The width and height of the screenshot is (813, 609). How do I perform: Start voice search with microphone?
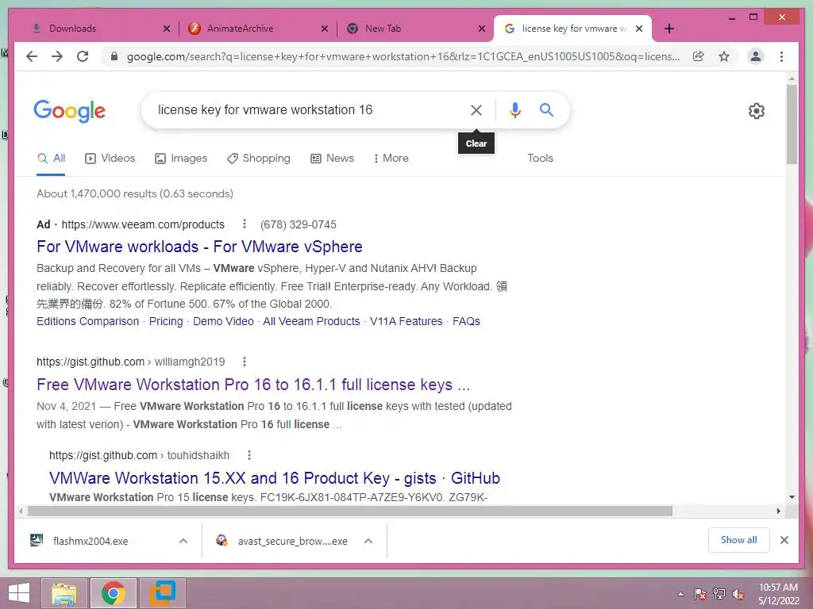[x=514, y=109]
